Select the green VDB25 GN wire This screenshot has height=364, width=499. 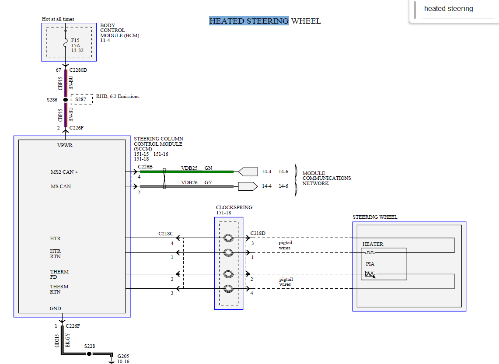click(x=197, y=172)
